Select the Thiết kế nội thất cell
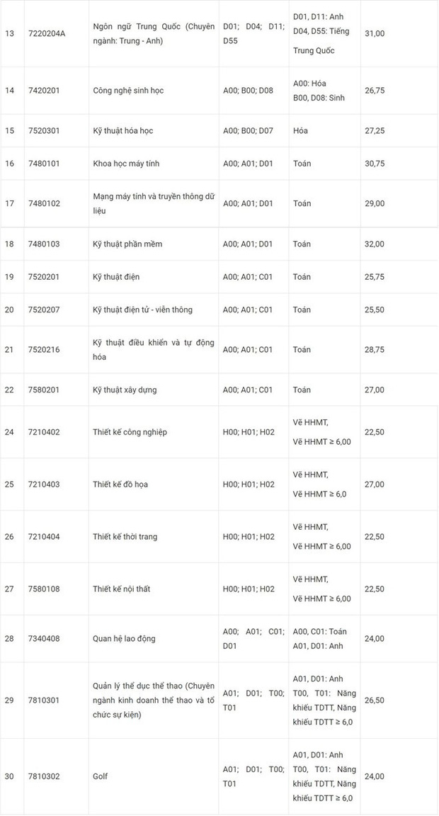Image resolution: width=439 pixels, height=816 pixels. [122, 589]
